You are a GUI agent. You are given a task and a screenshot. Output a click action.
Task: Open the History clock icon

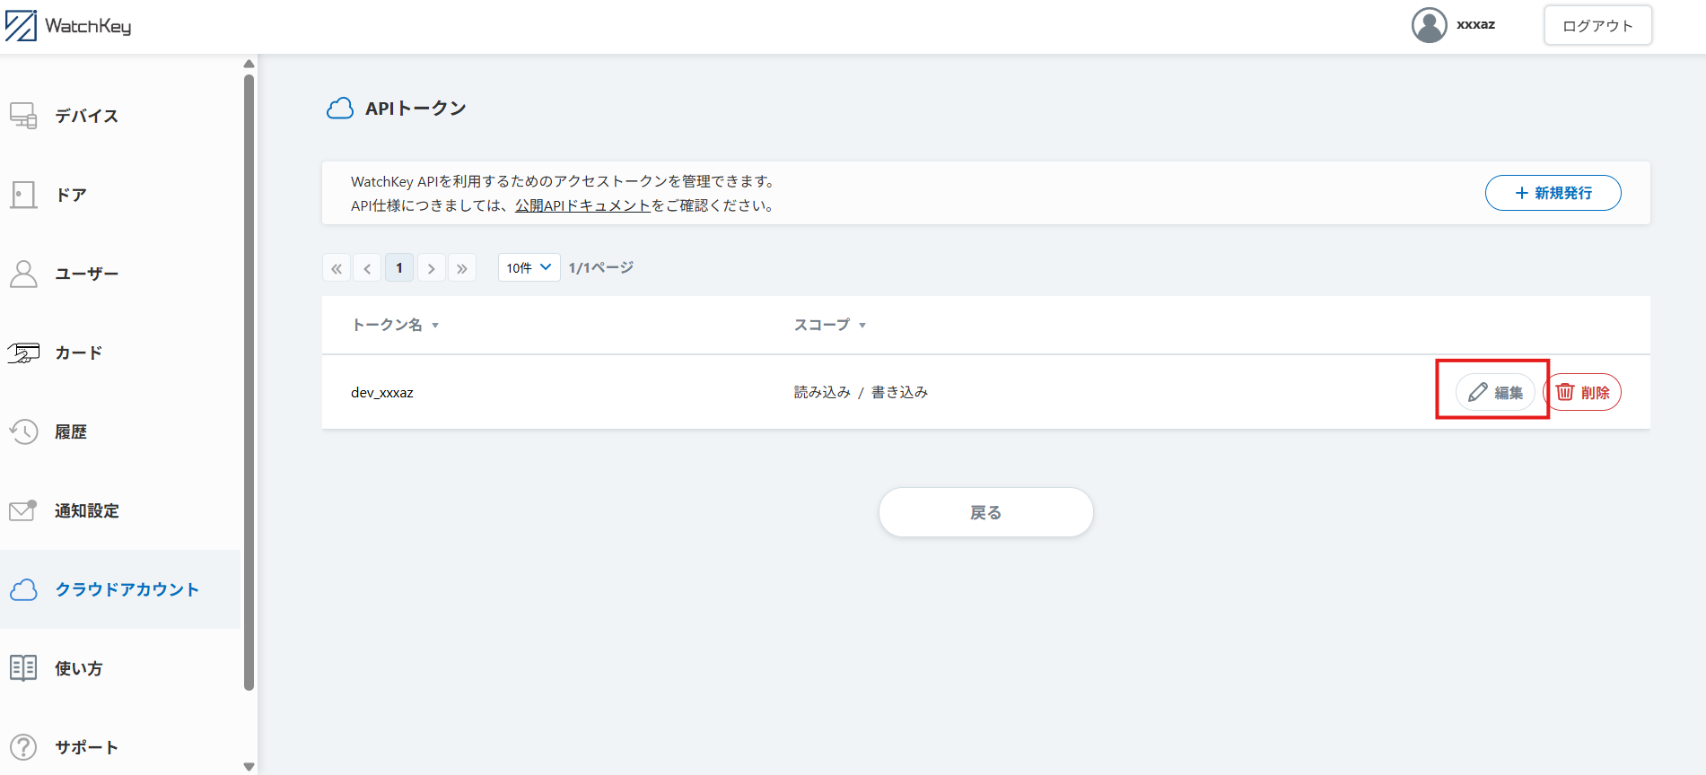pos(23,431)
